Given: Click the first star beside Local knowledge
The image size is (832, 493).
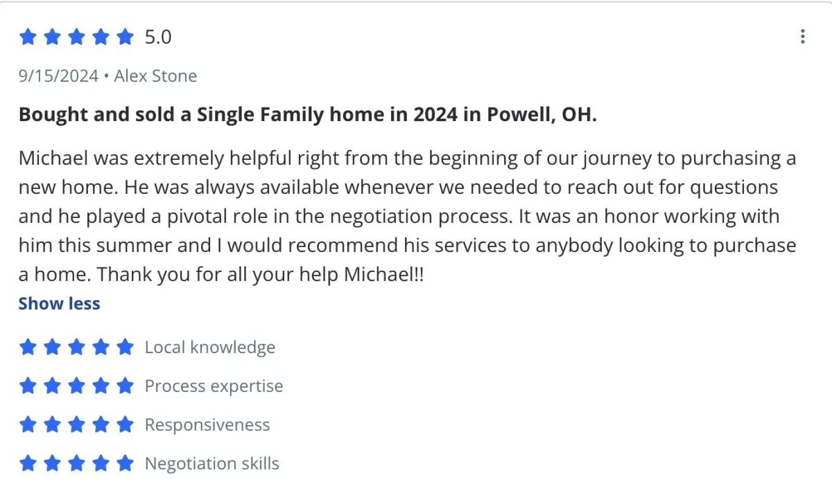Looking at the screenshot, I should point(28,347).
